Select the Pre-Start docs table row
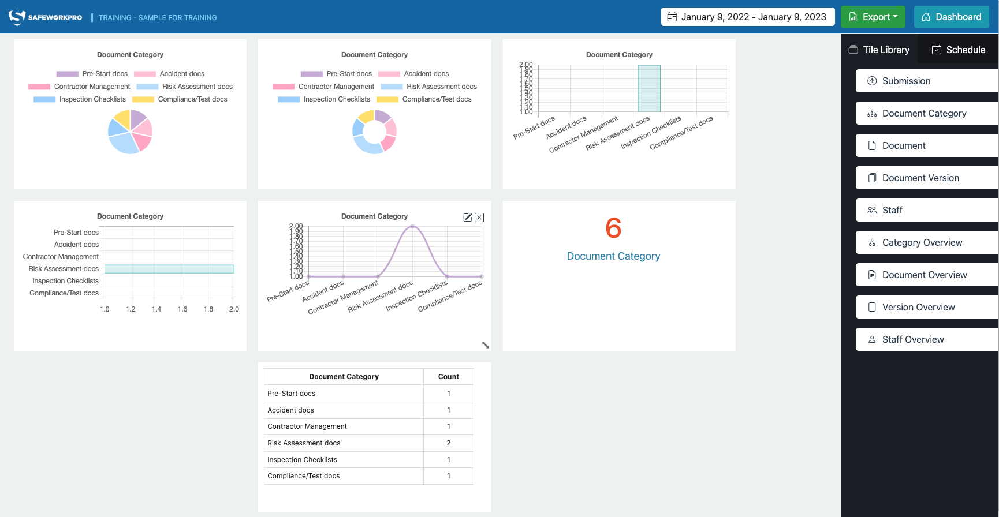This screenshot has width=999, height=517. (369, 394)
